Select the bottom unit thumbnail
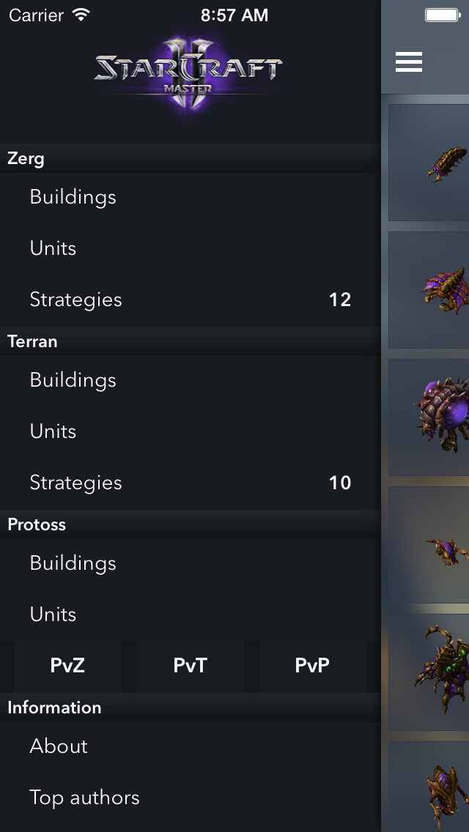 pyautogui.click(x=430, y=787)
